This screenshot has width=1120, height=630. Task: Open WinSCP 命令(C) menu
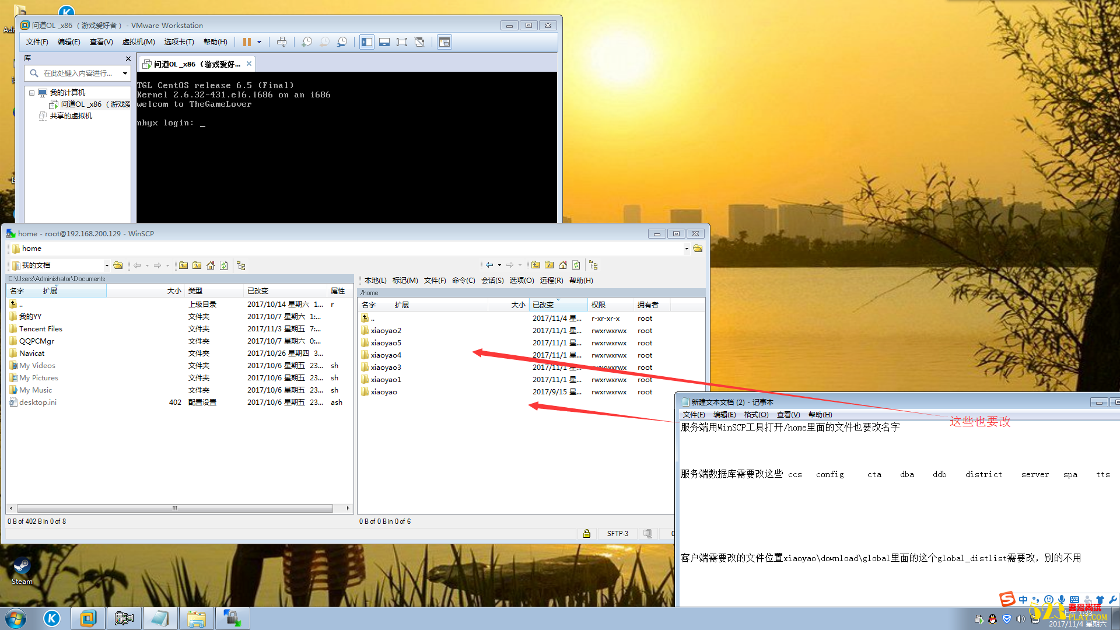(x=464, y=281)
